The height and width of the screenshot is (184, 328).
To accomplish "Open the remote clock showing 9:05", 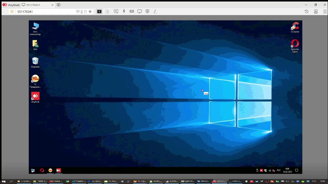I will (287, 170).
